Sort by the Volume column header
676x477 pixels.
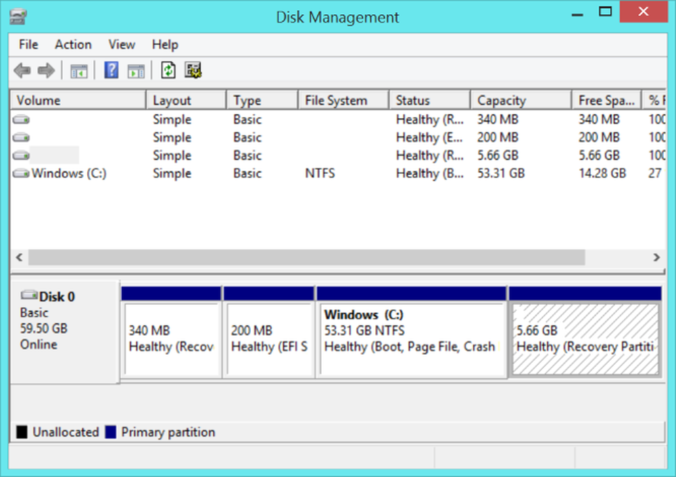coord(78,101)
